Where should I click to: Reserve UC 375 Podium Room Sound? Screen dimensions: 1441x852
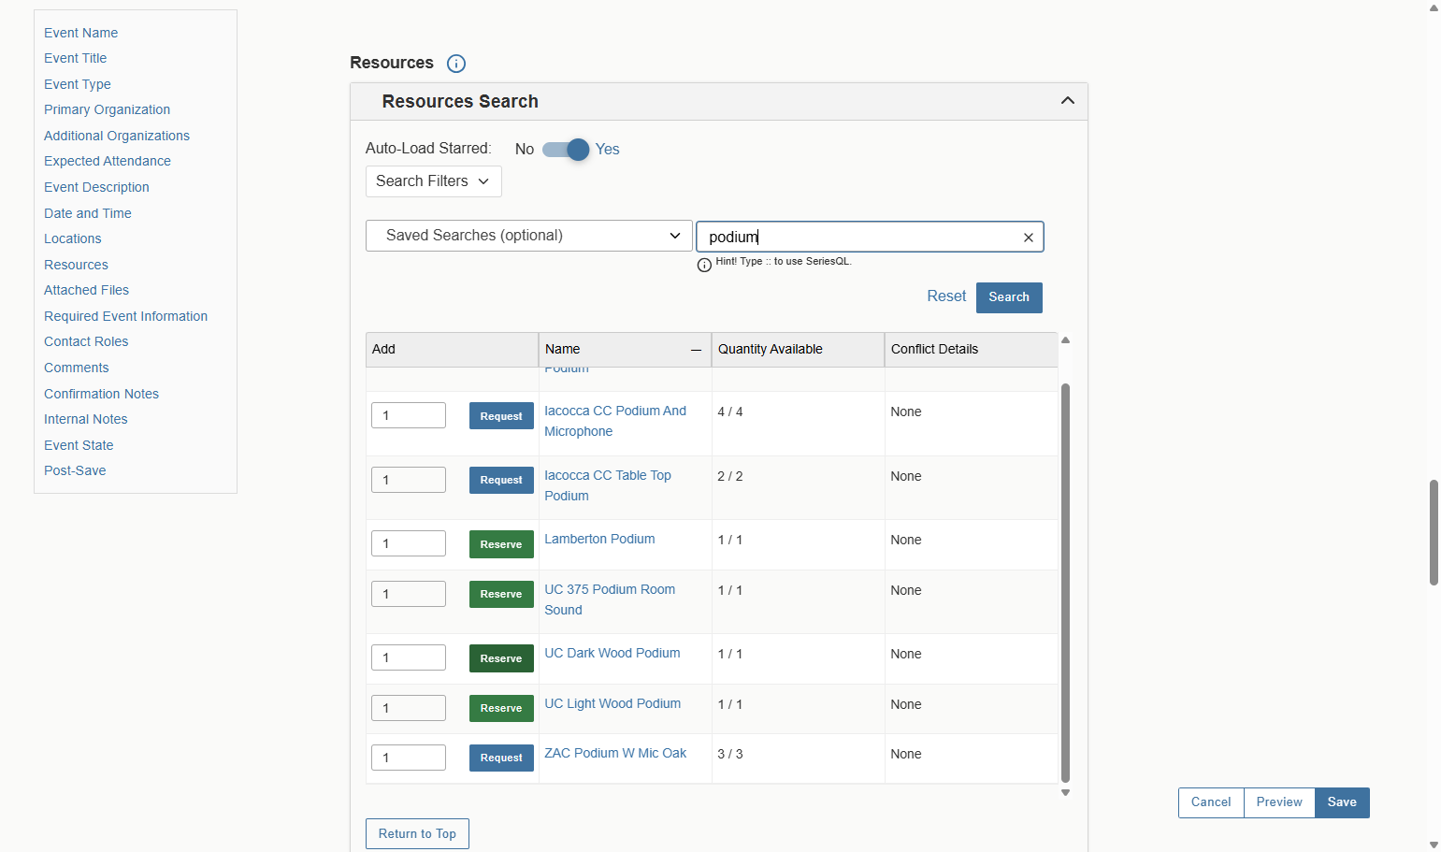tap(501, 594)
